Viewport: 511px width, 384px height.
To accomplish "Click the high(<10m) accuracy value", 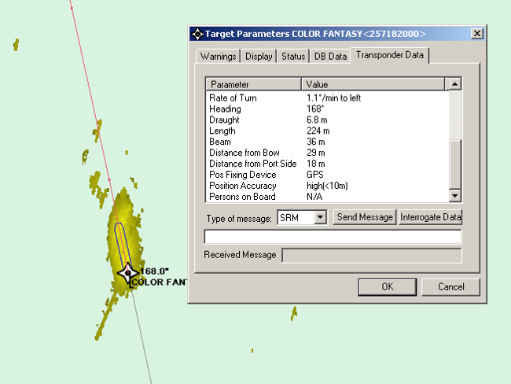I will click(x=327, y=186).
